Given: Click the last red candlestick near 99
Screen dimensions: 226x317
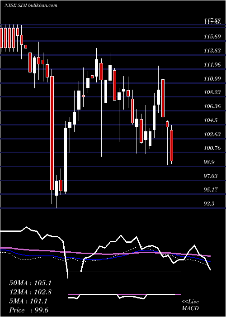Looking at the screenshot, I should [172, 145].
